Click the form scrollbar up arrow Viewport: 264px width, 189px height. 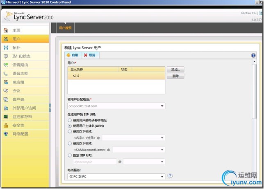pyautogui.click(x=254, y=62)
